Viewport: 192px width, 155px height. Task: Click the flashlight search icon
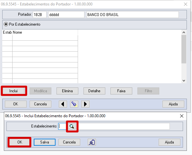[74, 104]
